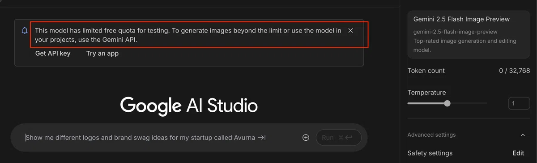Click the notification bell icon
This screenshot has width=537, height=163.
(x=25, y=30)
